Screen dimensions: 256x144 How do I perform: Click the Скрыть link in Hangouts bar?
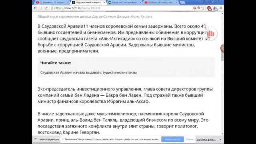[x=190, y=139]
